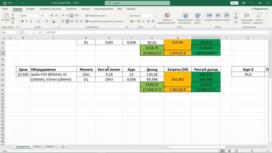Toggle top vertical alignment
The width and height of the screenshot is (272, 153).
[x=63, y=16]
